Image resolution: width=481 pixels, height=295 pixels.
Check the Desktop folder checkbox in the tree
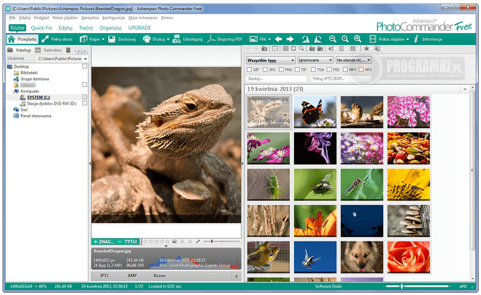[85, 66]
